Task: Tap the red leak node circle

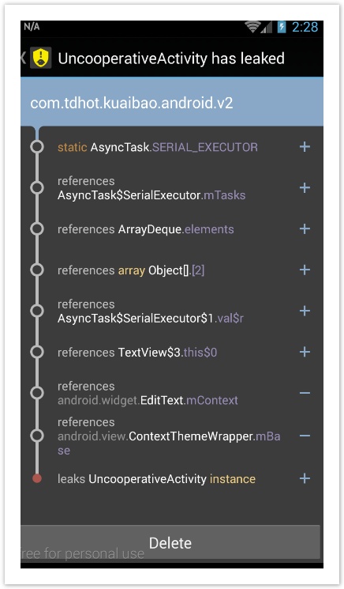Action: (37, 478)
